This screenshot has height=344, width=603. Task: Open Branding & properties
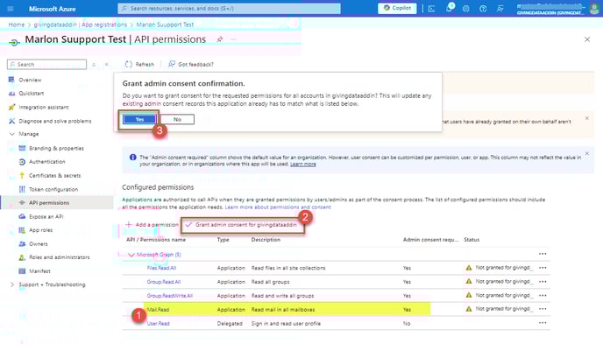(56, 148)
